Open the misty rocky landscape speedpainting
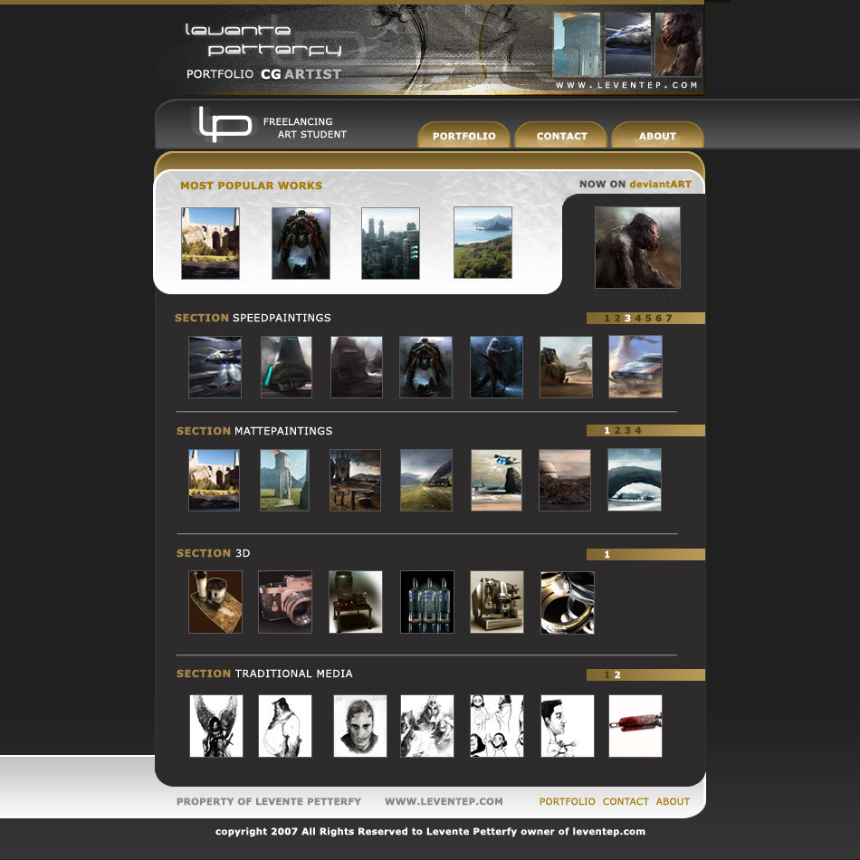This screenshot has height=860, width=860. [x=357, y=367]
